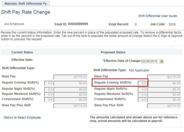The height and width of the screenshot is (132, 184).
Task: Click proposed Regular Weekend Shift percent field
Action: click(x=142, y=94)
